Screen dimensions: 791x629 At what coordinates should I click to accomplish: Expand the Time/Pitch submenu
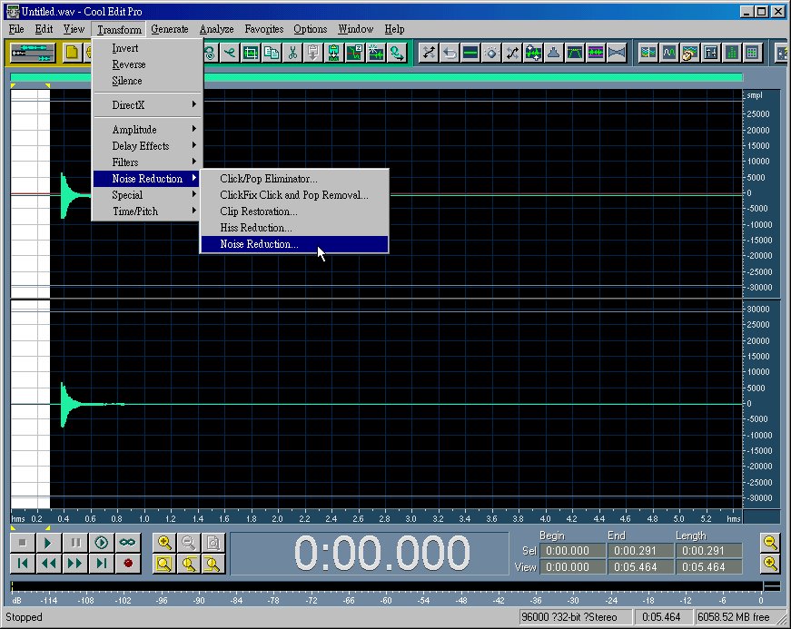coord(147,211)
